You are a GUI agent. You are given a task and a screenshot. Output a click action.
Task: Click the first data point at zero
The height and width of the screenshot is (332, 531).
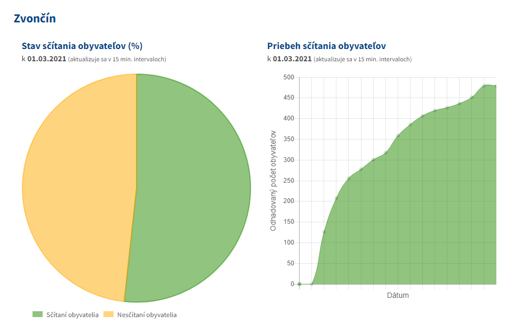click(300, 284)
